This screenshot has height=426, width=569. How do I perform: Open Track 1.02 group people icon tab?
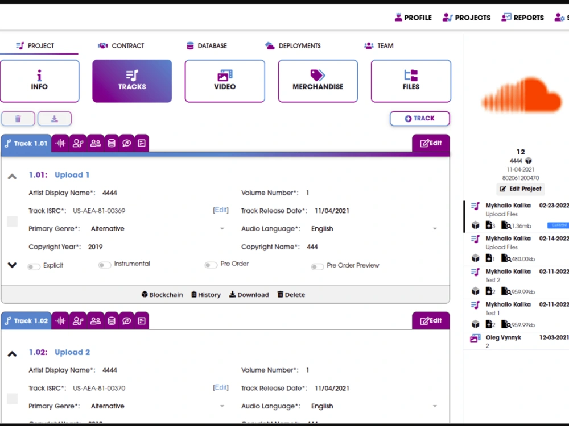click(x=96, y=320)
